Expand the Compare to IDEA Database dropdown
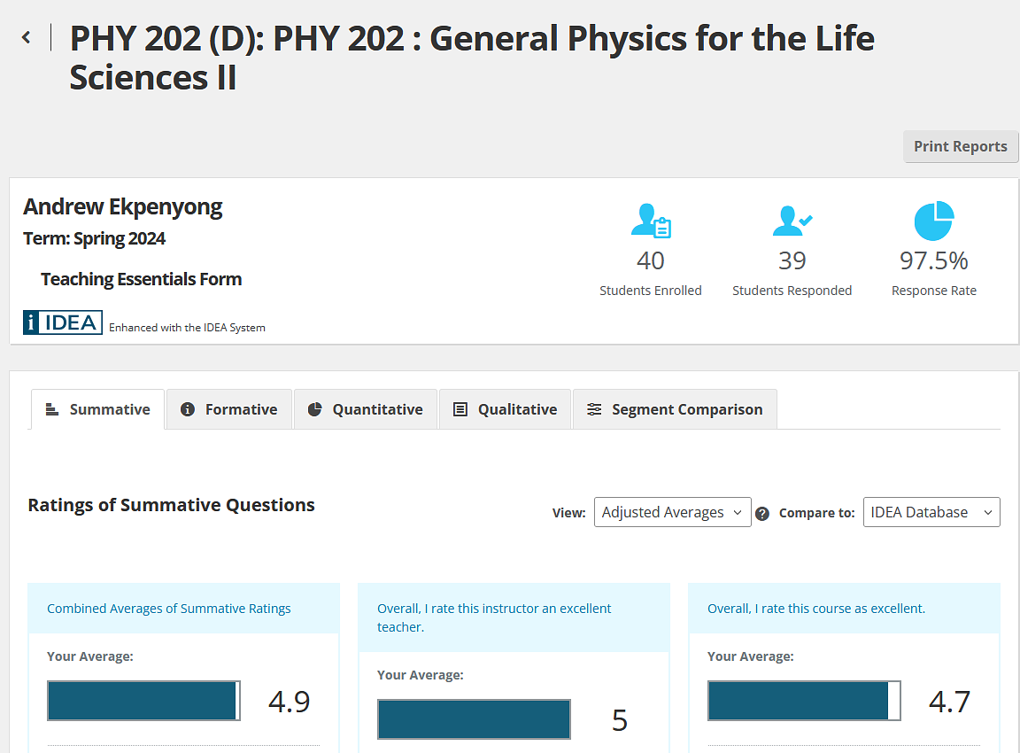Screen dimensions: 1020x753 pyautogui.click(x=931, y=512)
